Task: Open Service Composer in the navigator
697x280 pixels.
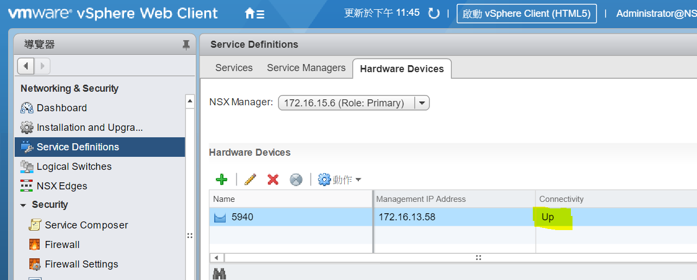Action: [x=86, y=225]
